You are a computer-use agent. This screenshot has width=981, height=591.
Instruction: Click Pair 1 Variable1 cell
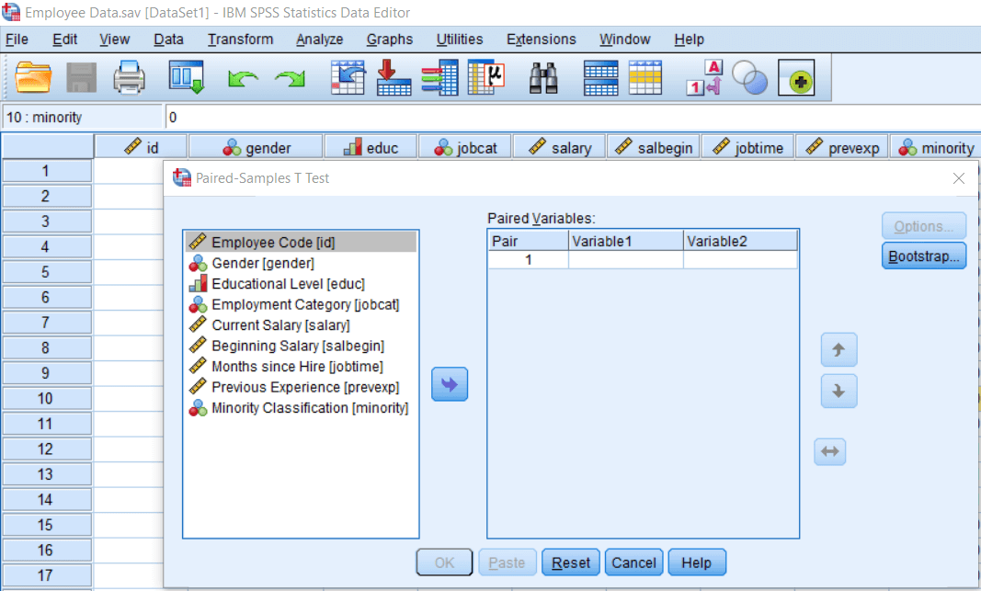[x=625, y=259]
